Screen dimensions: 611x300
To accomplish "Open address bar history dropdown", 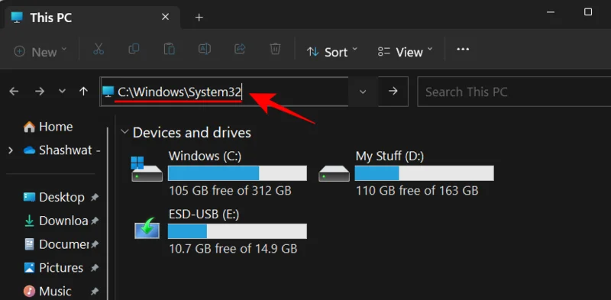I will 363,92.
